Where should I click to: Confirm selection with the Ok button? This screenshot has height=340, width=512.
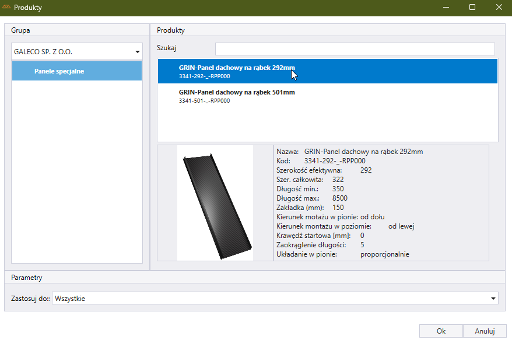pyautogui.click(x=441, y=331)
